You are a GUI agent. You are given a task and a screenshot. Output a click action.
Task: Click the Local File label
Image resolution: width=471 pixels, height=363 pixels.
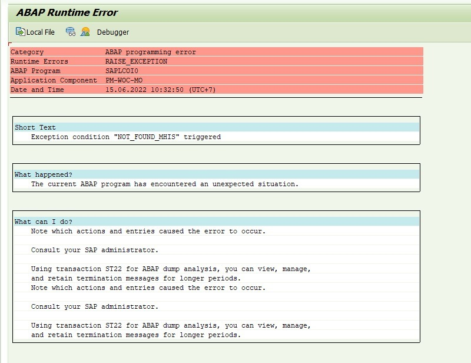[41, 32]
